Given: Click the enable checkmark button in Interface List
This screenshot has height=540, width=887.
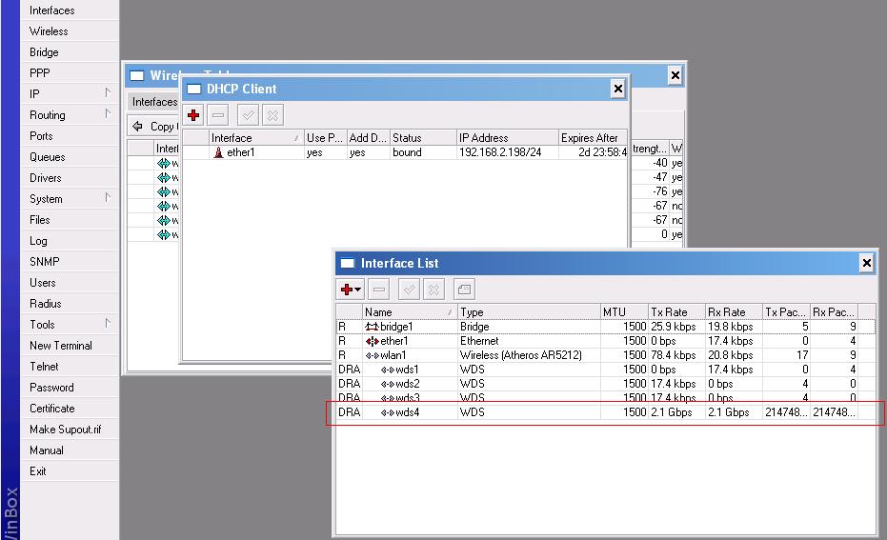Looking at the screenshot, I should pyautogui.click(x=409, y=290).
